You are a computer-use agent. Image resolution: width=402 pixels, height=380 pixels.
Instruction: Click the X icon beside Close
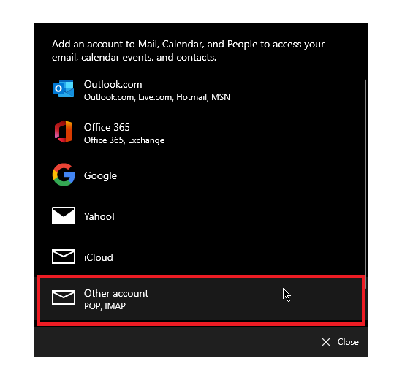pyautogui.click(x=326, y=342)
